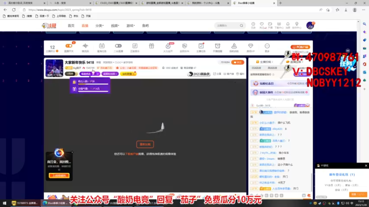369x207 pixels.
Task: Click the Douyu logo
Action: click(x=49, y=26)
